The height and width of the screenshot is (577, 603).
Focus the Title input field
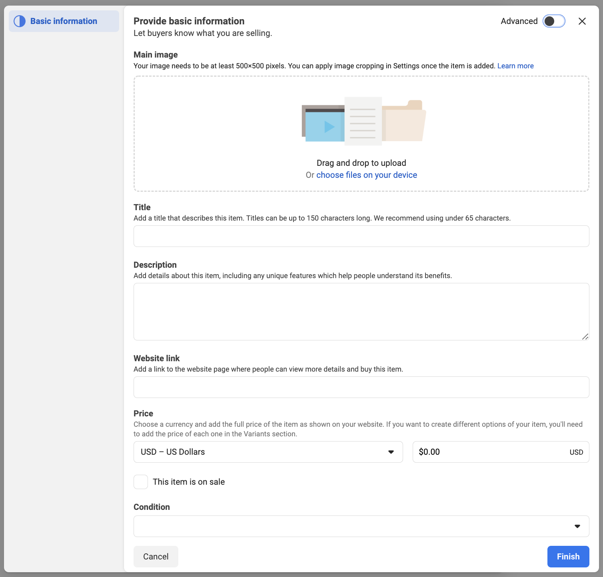pos(361,236)
